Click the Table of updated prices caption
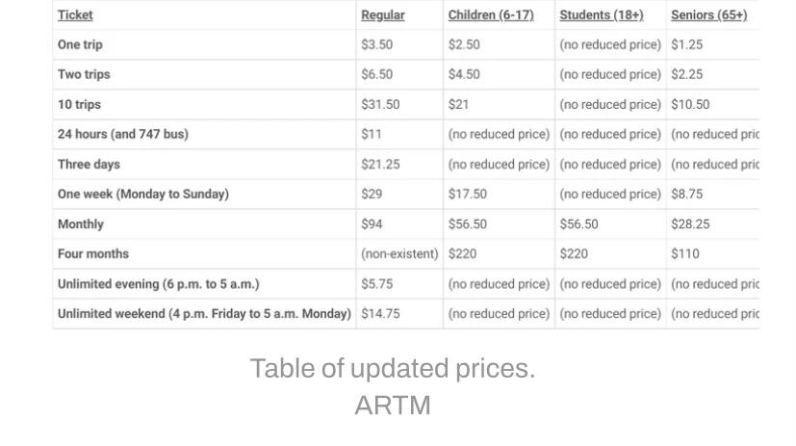Screen dimensions: 796x446 [393, 369]
